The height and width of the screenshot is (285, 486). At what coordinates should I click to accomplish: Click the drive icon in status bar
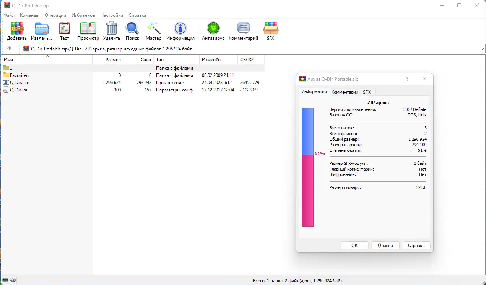[5, 280]
